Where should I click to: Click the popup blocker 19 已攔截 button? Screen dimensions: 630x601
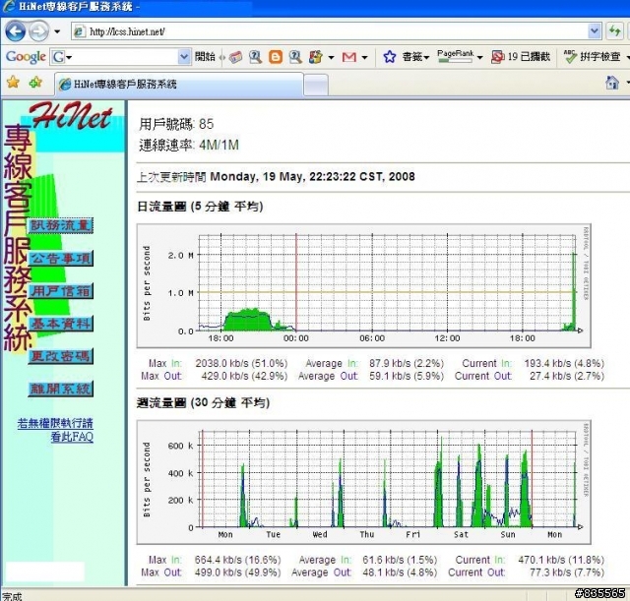click(x=521, y=57)
